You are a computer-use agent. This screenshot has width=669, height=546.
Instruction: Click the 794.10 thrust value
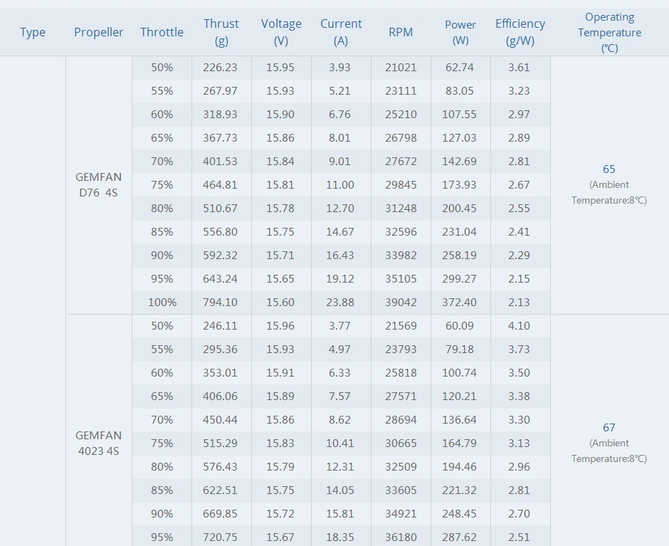coord(220,303)
